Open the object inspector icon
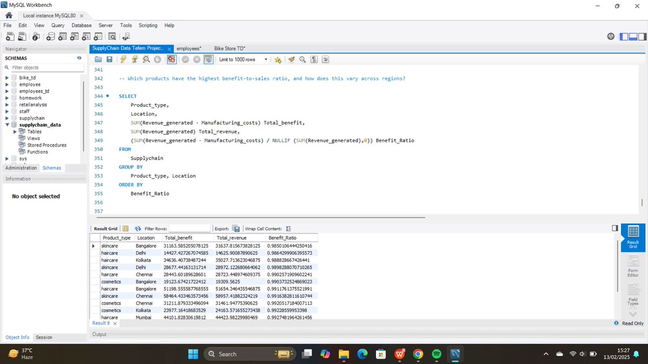The width and height of the screenshot is (648, 364). [36, 36]
